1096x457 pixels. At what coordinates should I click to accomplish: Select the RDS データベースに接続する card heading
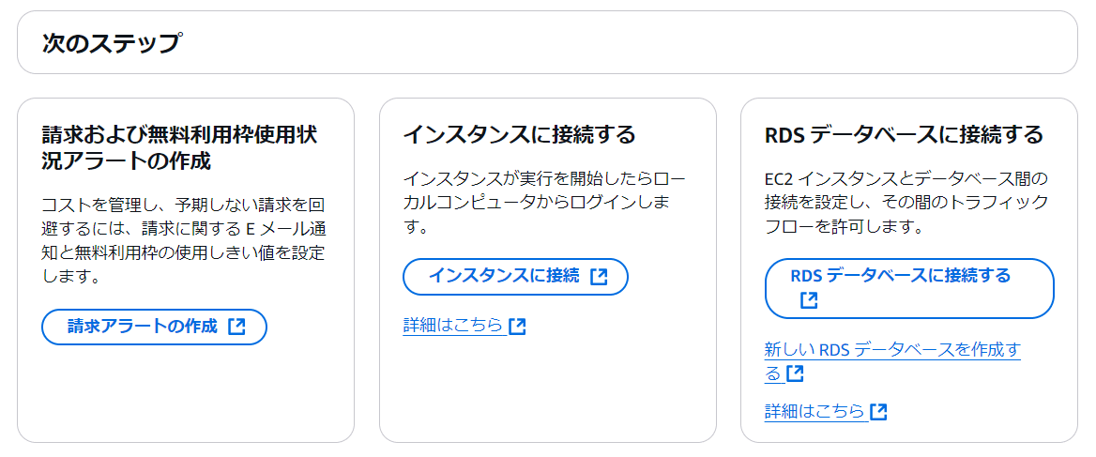[904, 134]
